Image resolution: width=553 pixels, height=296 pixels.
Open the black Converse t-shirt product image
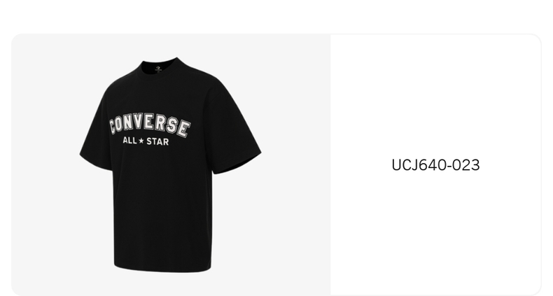170,165
